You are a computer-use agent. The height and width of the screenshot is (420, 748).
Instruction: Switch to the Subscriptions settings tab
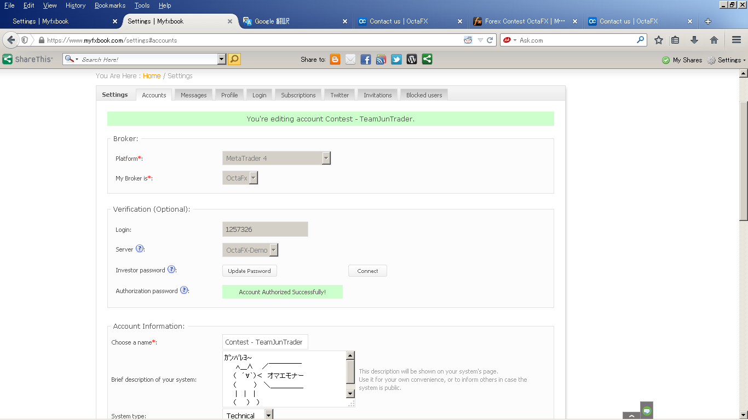(x=298, y=95)
